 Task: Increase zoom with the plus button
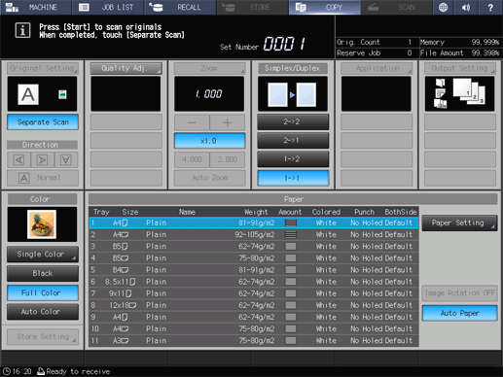[x=228, y=122]
